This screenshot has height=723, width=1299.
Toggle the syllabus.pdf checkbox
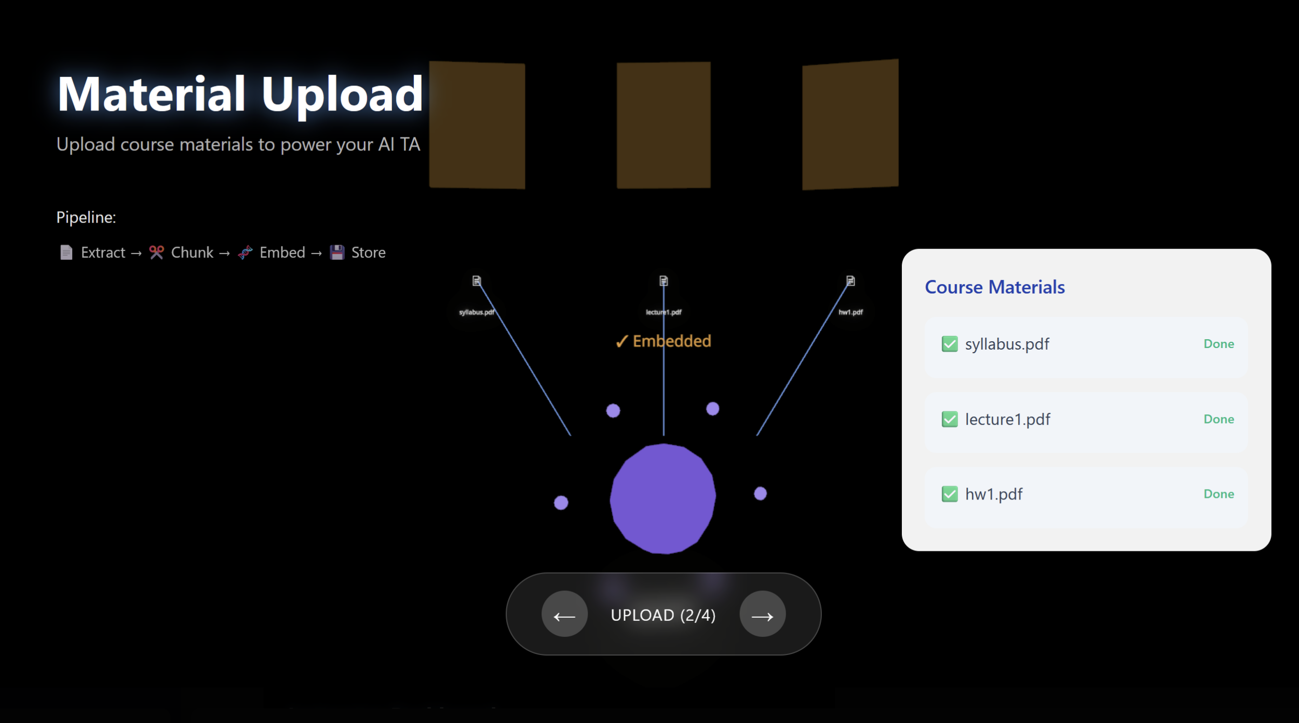(950, 344)
